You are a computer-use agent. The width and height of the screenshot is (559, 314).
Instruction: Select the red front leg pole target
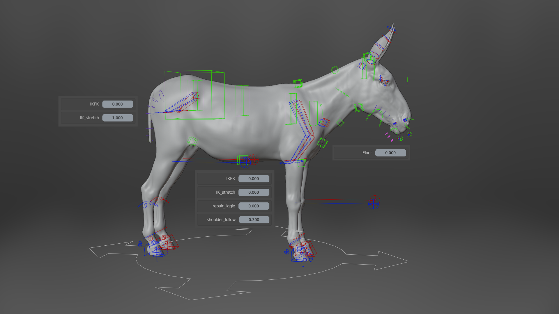point(375,200)
